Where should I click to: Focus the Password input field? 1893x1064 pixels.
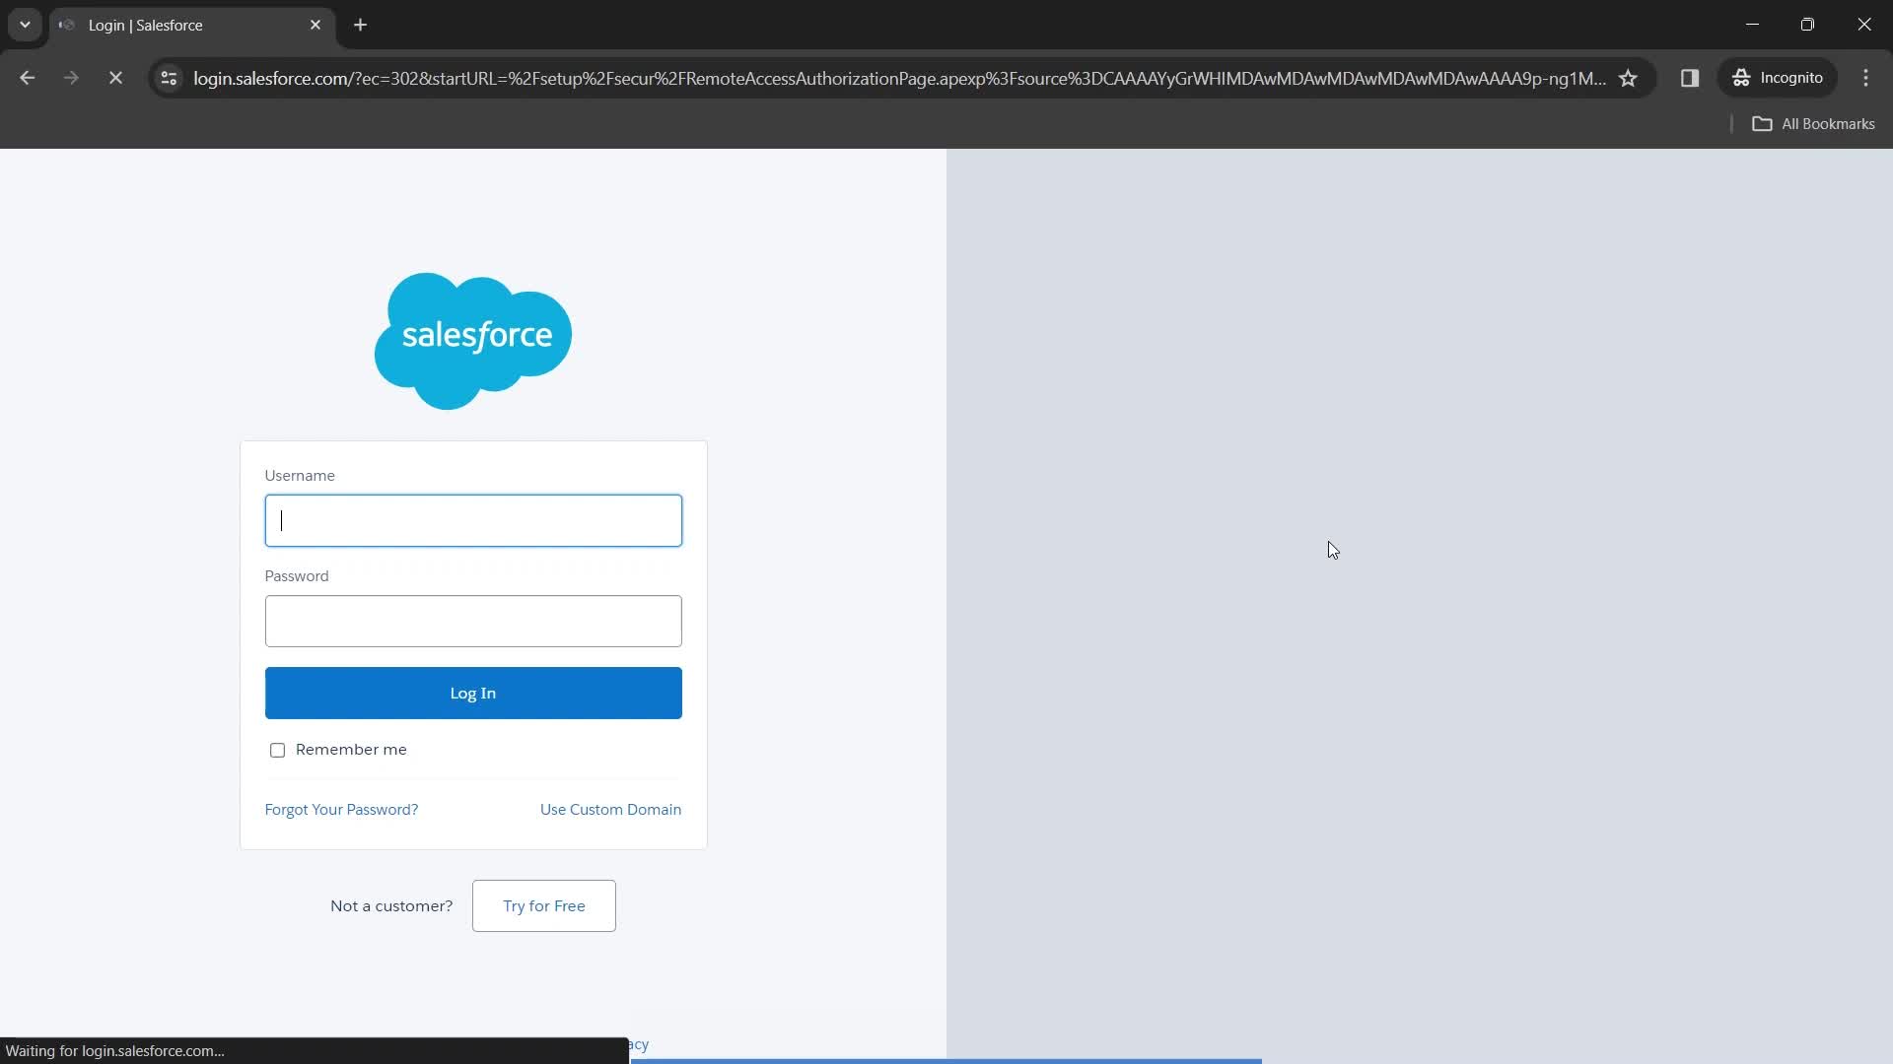tap(473, 621)
